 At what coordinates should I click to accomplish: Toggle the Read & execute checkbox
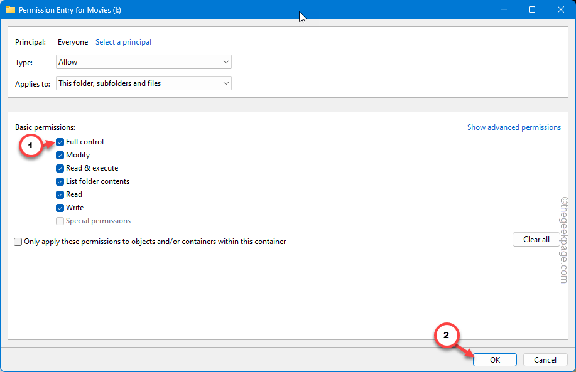[60, 168]
